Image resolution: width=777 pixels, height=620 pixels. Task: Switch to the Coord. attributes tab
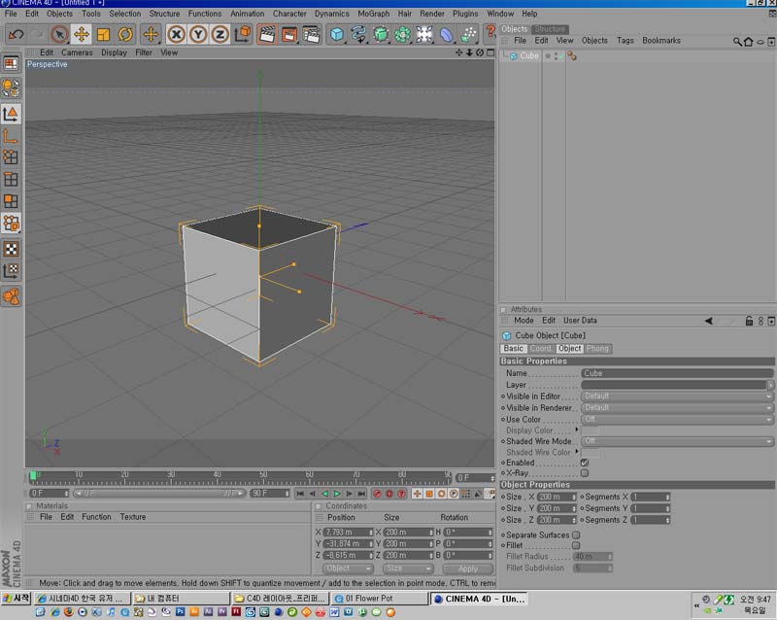pos(541,349)
